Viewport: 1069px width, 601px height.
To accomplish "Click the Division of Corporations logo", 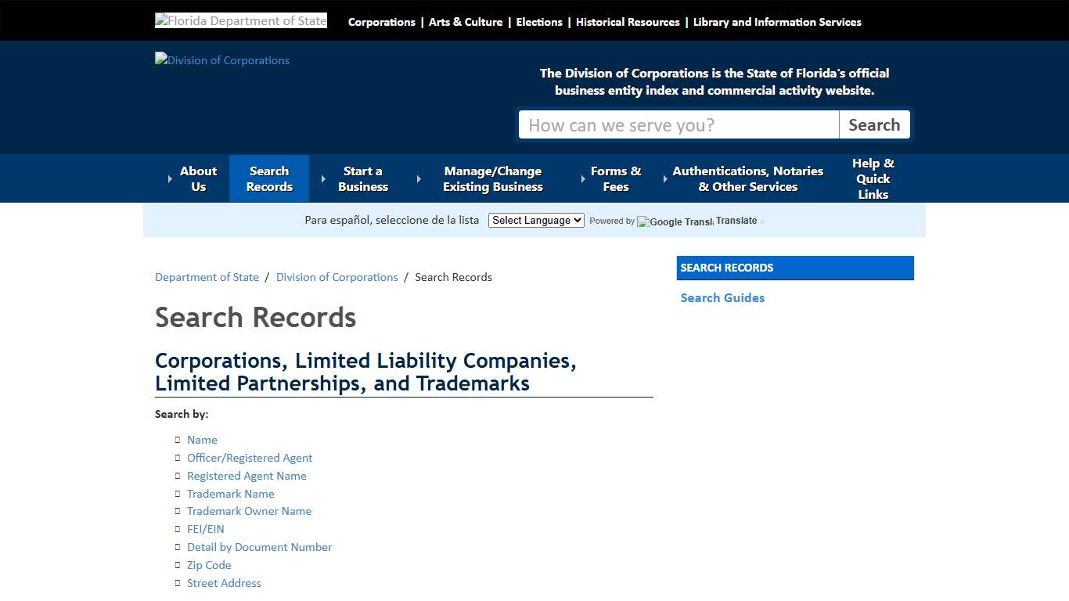I will tap(221, 59).
